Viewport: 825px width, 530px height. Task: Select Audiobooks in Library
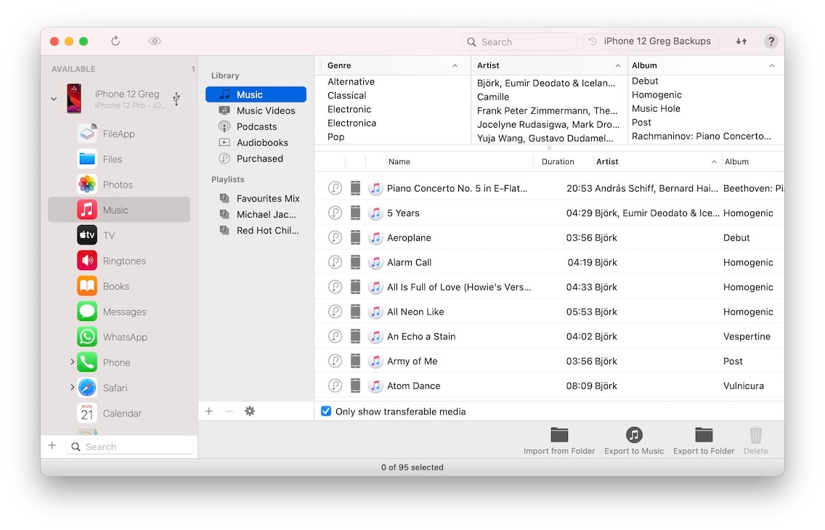256,142
